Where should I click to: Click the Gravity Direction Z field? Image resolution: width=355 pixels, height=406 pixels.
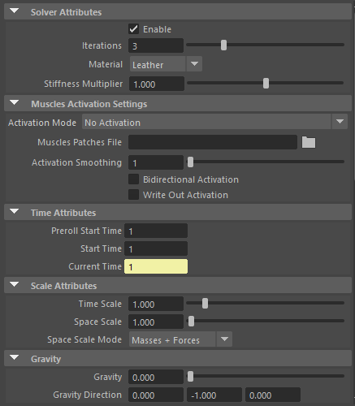click(273, 395)
